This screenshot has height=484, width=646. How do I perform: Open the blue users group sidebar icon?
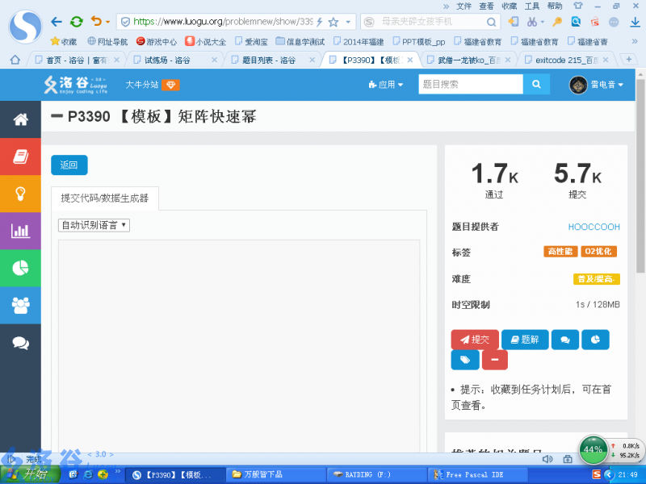click(20, 305)
